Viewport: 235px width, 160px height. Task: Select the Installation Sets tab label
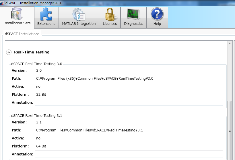[x=17, y=23]
